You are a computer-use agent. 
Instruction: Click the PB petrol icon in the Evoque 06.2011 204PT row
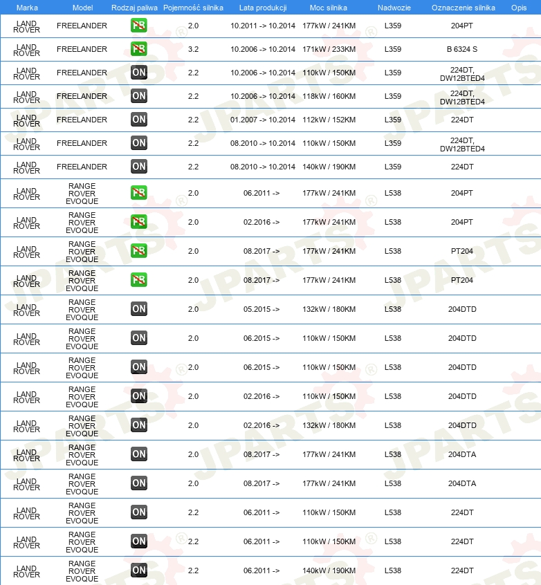[x=139, y=193]
